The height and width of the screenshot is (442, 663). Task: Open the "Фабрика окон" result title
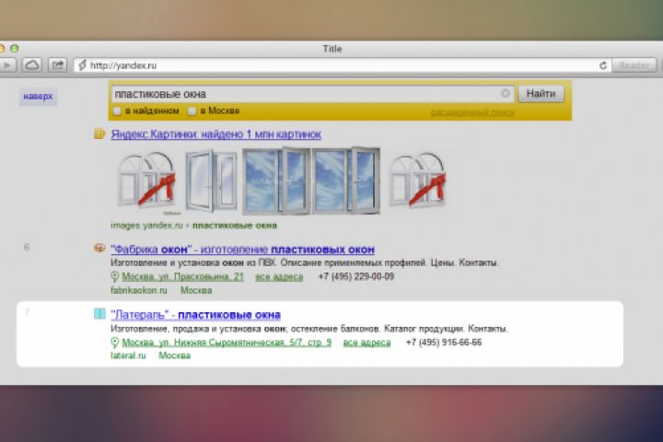click(243, 250)
